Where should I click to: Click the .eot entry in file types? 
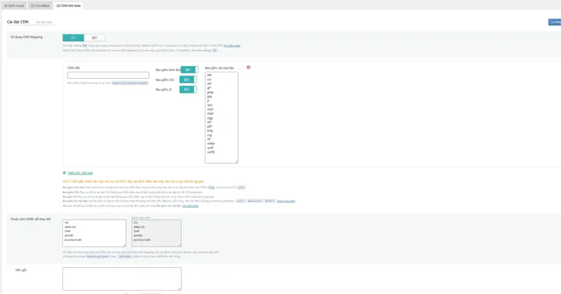[209, 84]
